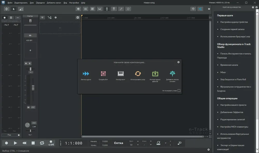Click the Использовать Loop icon
The image size is (259, 153).
point(138,74)
